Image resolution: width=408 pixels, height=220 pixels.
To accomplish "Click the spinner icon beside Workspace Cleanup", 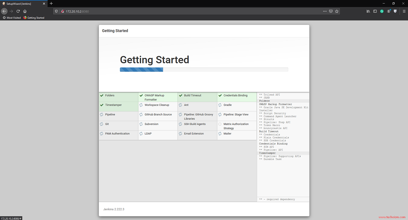I will 141,105.
